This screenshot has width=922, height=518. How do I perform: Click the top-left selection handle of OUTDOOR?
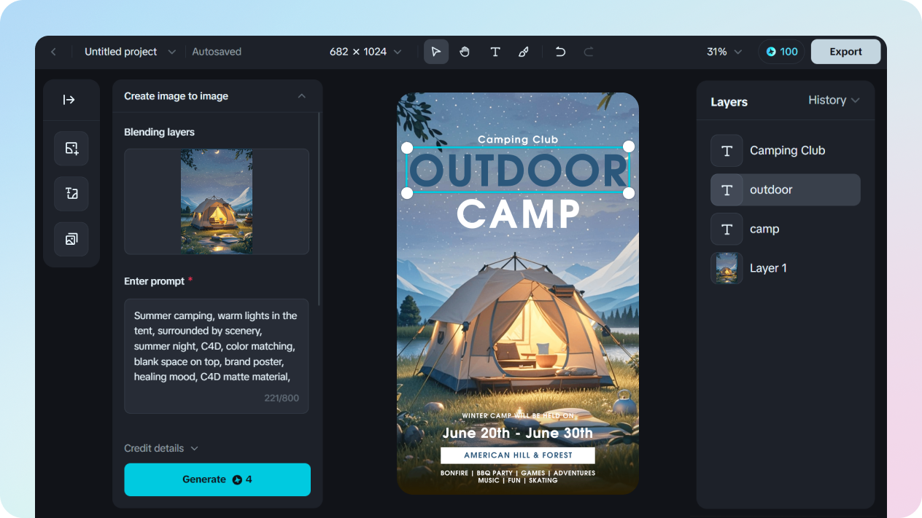[x=407, y=147]
